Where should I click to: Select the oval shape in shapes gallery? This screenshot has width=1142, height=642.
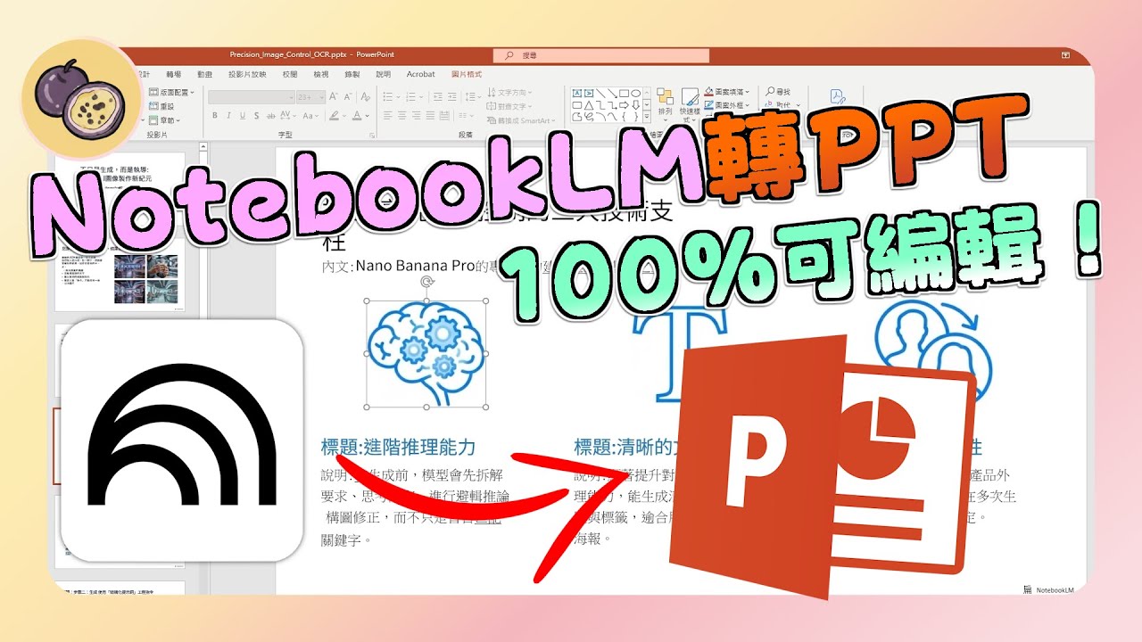click(x=636, y=94)
